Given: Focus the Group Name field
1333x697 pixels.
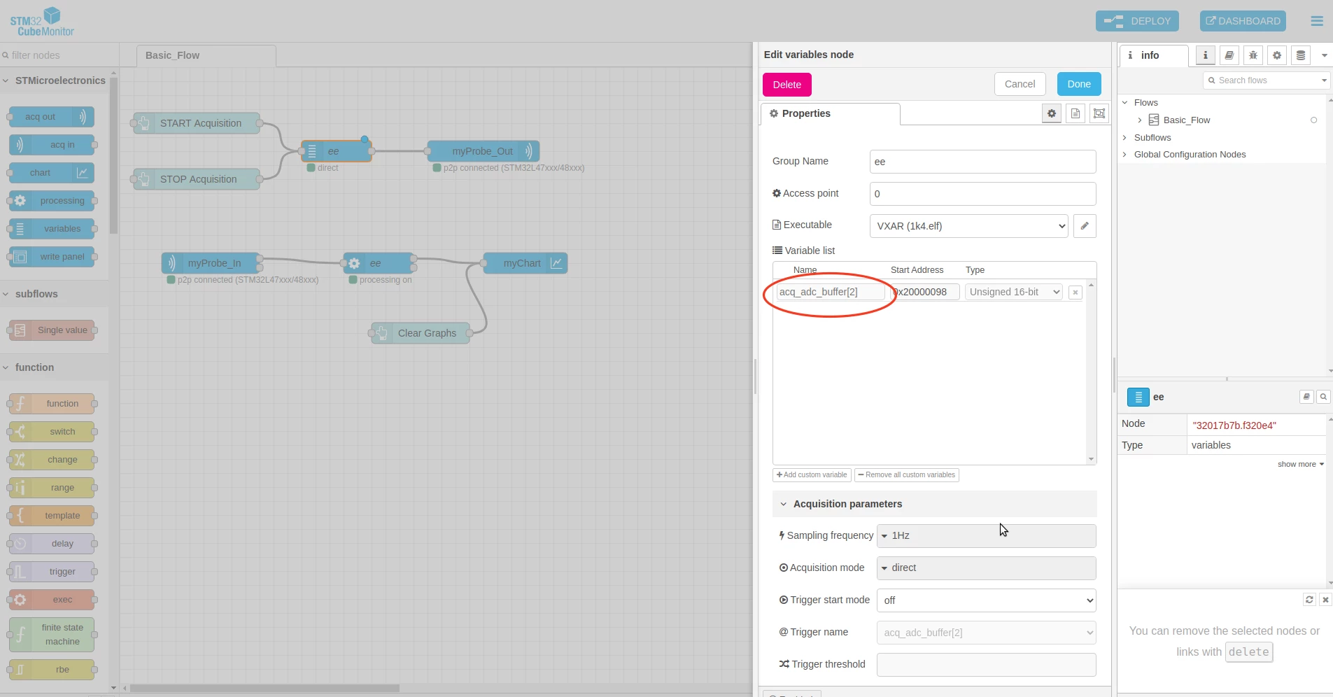Looking at the screenshot, I should point(982,162).
